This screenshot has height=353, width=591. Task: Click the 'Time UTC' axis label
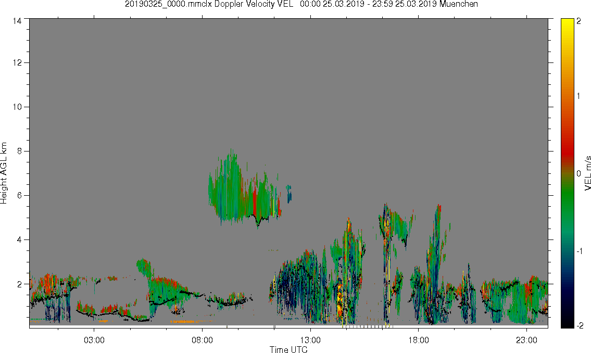288,349
